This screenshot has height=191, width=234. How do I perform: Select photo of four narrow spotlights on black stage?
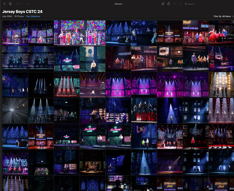pyautogui.click(x=41, y=85)
